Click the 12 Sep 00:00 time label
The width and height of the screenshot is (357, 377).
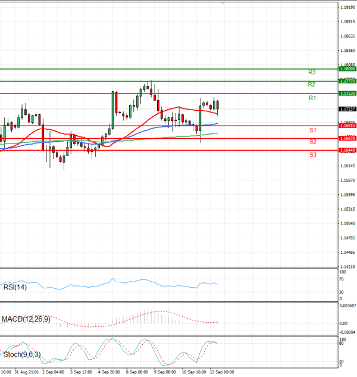(x=222, y=372)
